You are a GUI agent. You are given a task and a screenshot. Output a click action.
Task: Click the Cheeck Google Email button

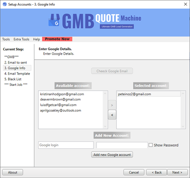click(112, 71)
